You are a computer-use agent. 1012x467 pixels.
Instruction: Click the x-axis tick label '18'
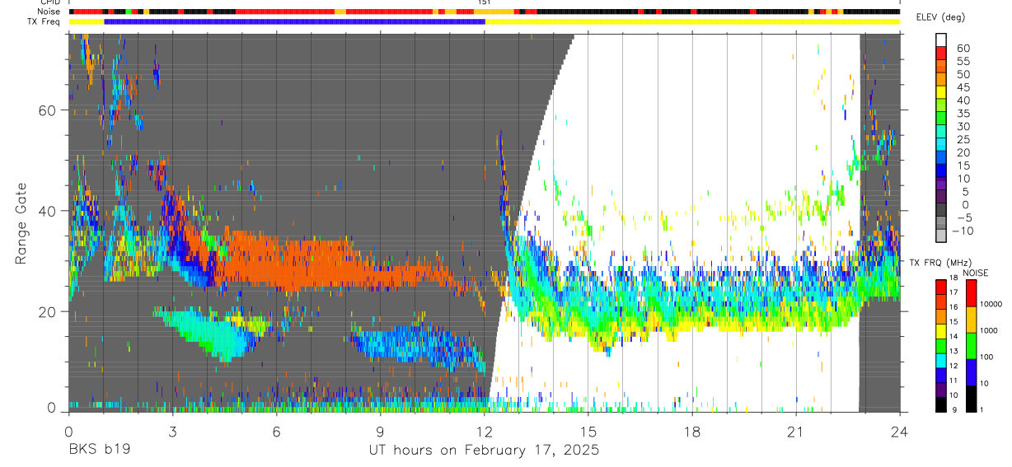[x=691, y=432]
